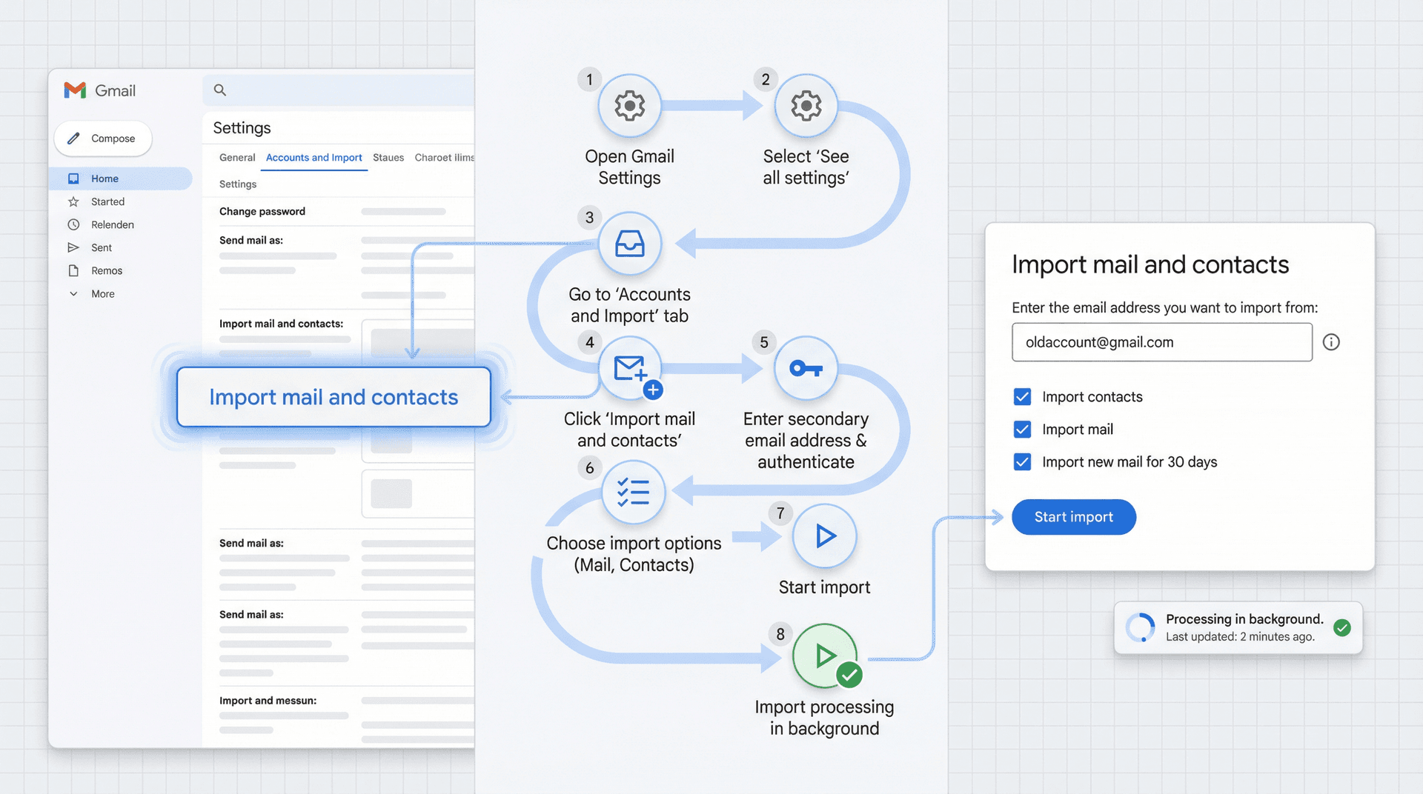The image size is (1423, 794).
Task: Disable the Import mail checkbox
Action: pos(1022,429)
